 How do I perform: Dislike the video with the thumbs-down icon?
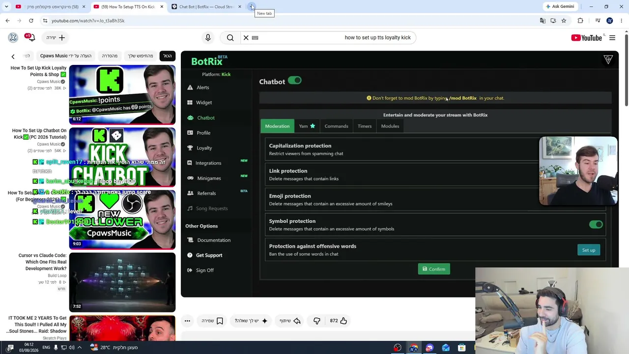tap(316, 321)
